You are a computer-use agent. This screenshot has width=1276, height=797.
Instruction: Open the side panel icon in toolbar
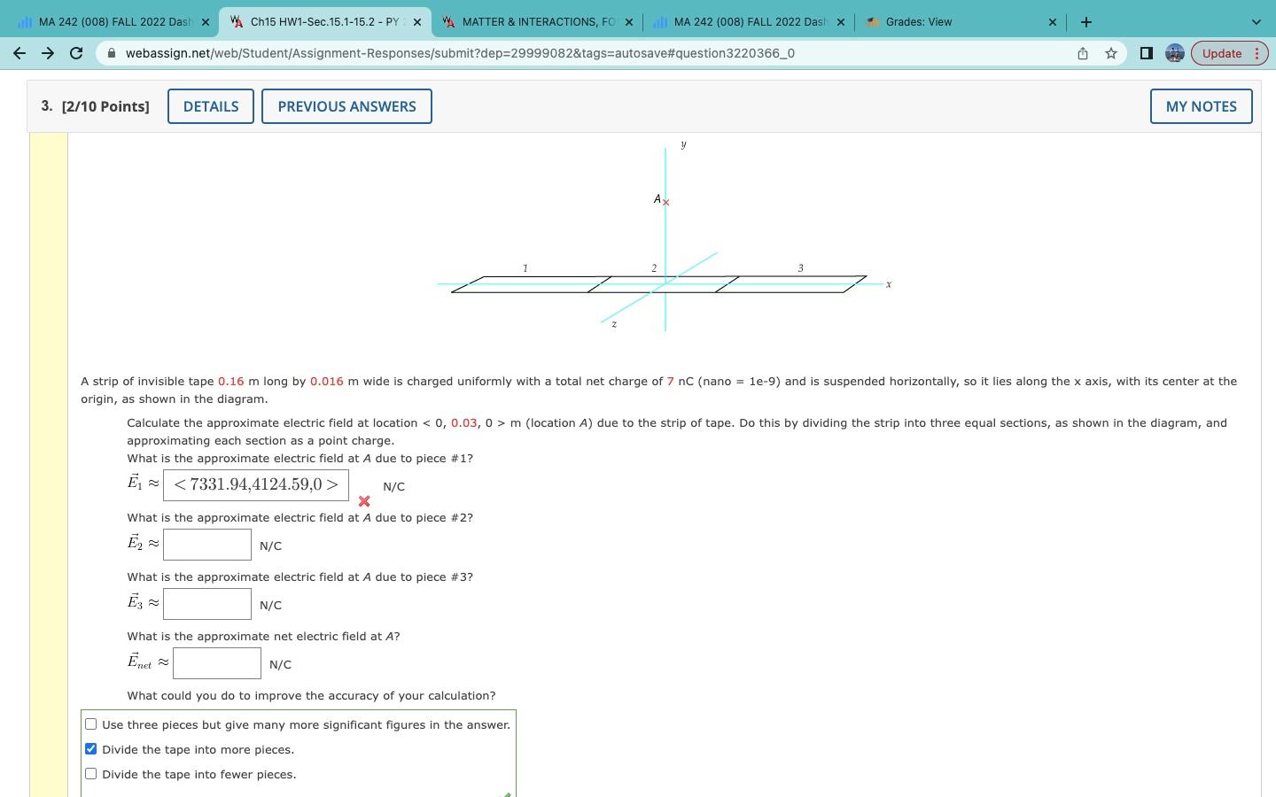(1145, 53)
